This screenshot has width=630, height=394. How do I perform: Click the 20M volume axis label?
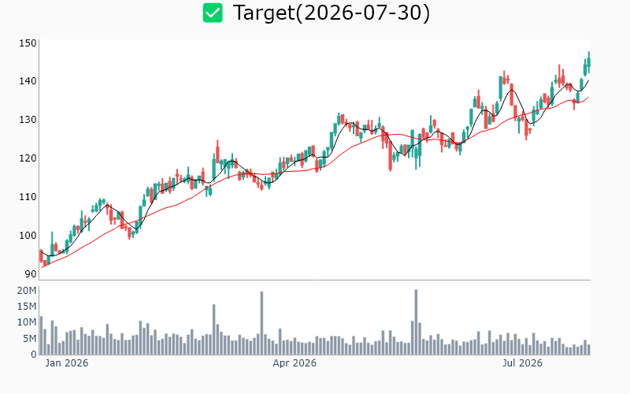click(x=27, y=291)
